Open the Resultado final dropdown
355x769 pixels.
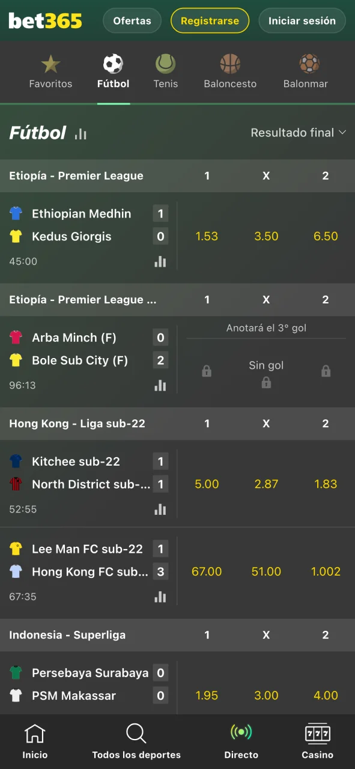pyautogui.click(x=299, y=133)
